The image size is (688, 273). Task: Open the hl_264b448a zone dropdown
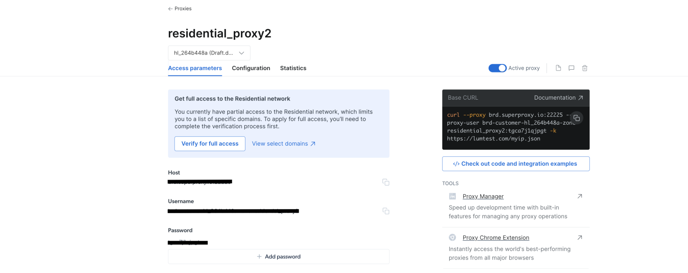click(209, 52)
